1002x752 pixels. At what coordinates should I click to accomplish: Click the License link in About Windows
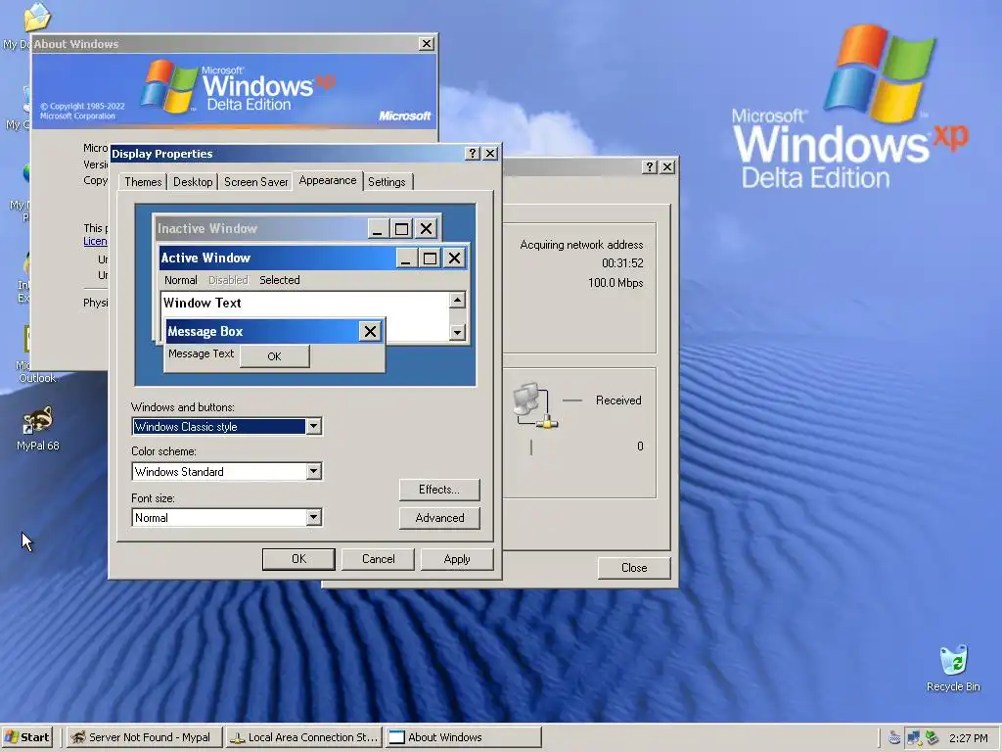95,241
